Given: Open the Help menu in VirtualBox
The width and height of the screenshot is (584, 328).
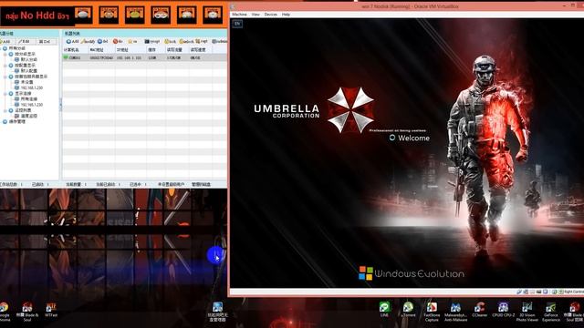Looking at the screenshot, I should click(286, 15).
